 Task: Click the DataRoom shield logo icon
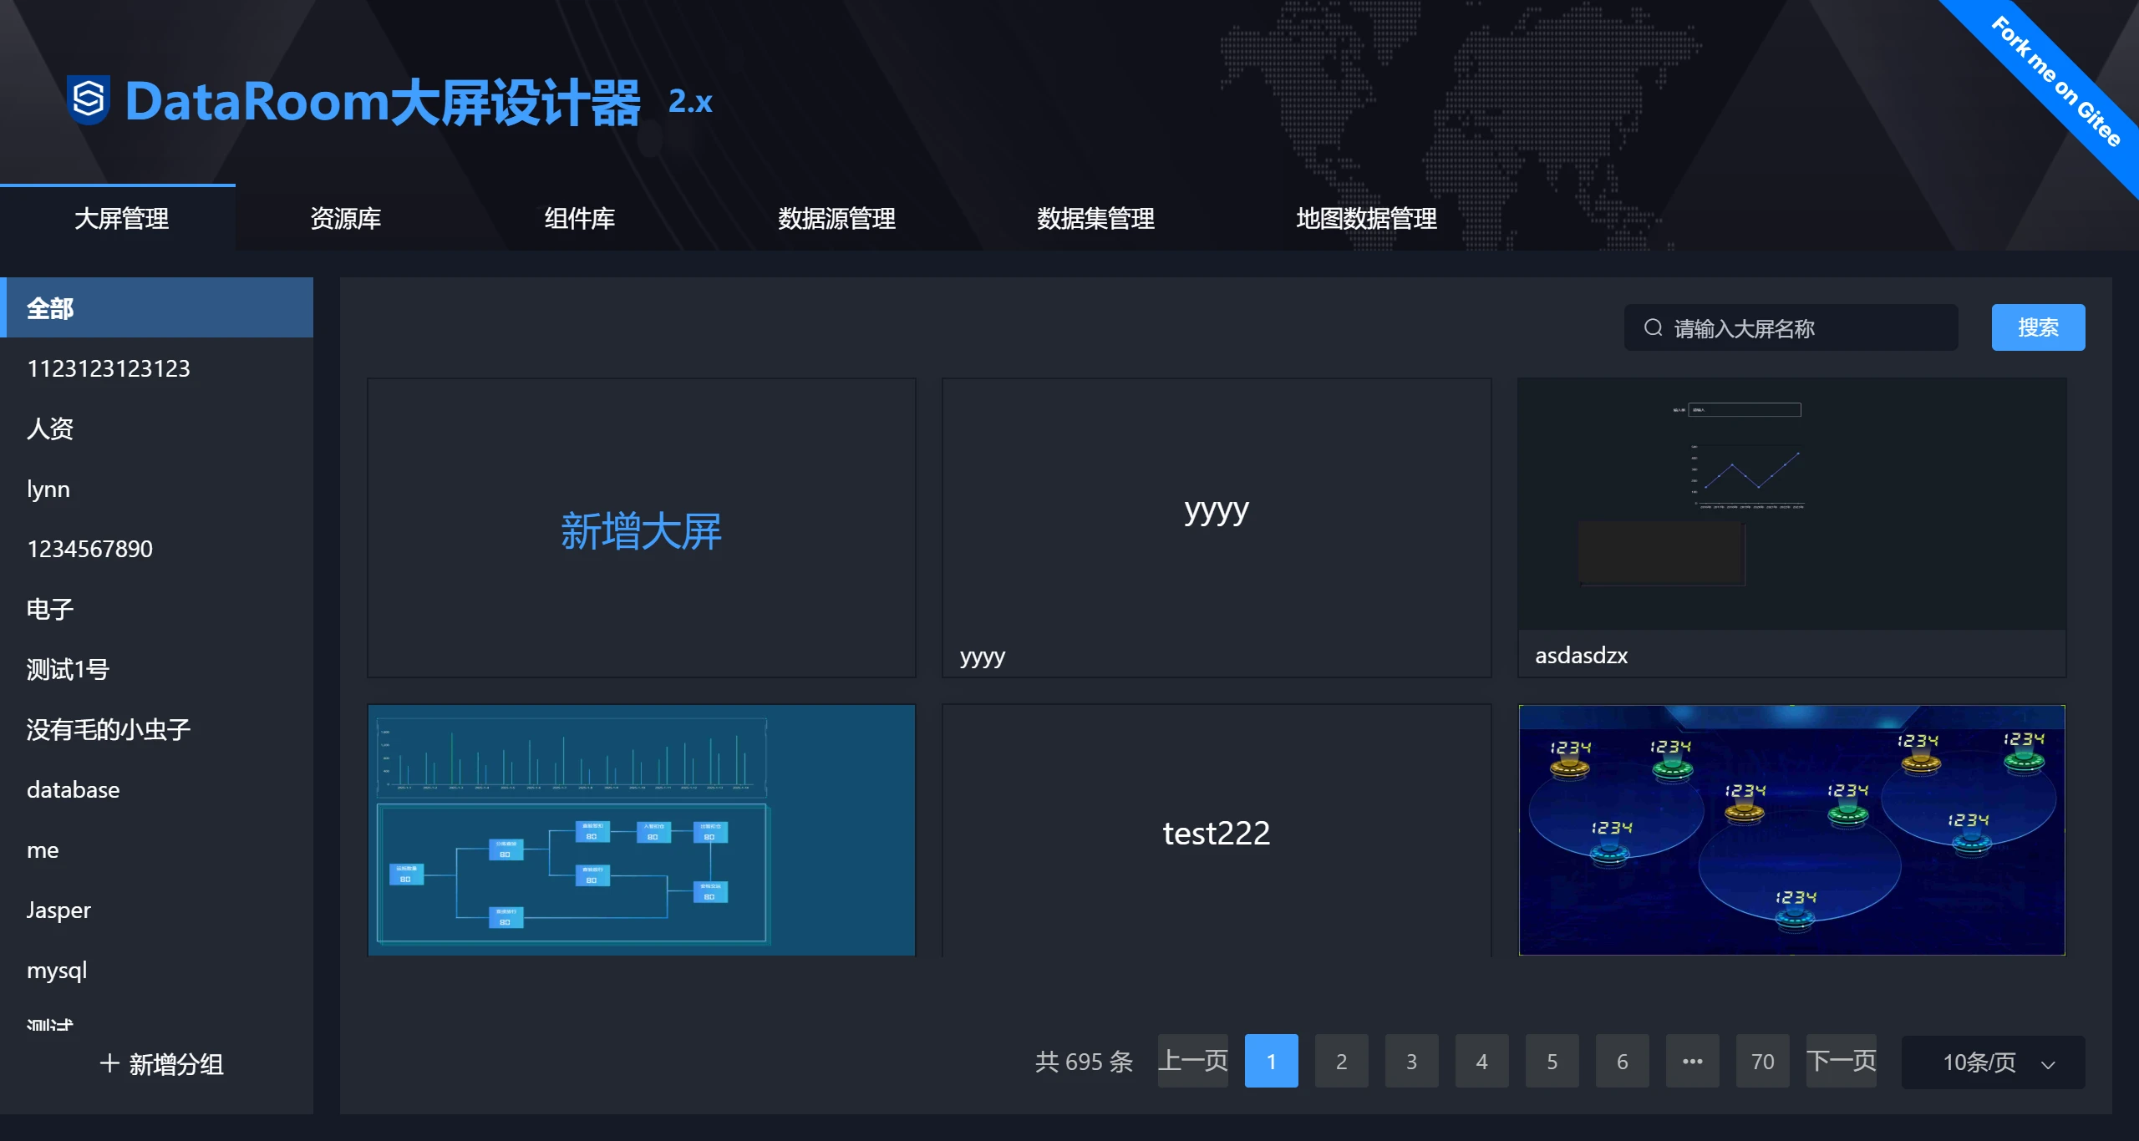tap(88, 100)
